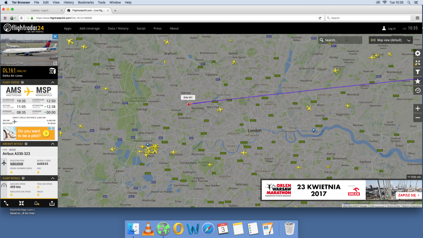Click the help icon beside Flight Details
The height and width of the screenshot is (238, 423).
(23, 178)
